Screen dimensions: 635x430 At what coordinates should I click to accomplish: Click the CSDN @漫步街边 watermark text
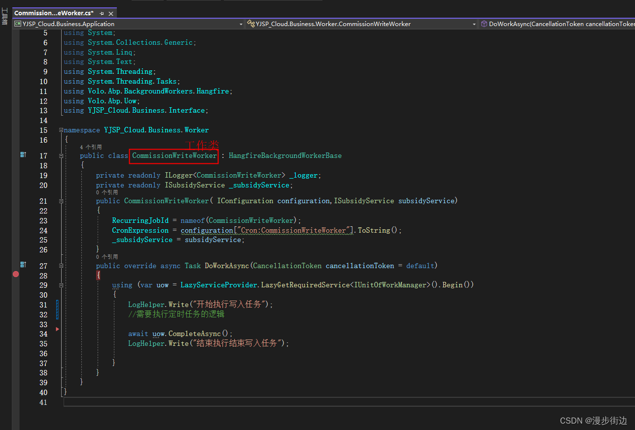click(x=594, y=421)
